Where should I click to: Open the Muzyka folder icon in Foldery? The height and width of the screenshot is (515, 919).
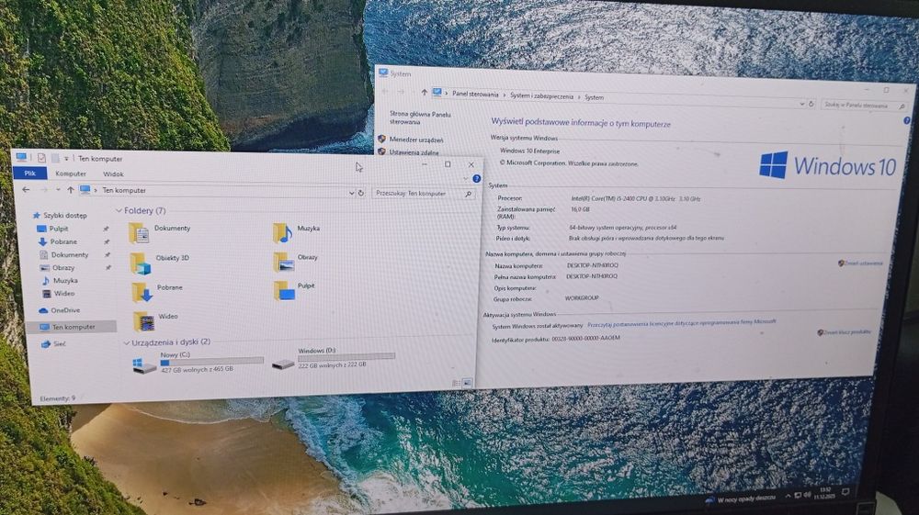282,233
